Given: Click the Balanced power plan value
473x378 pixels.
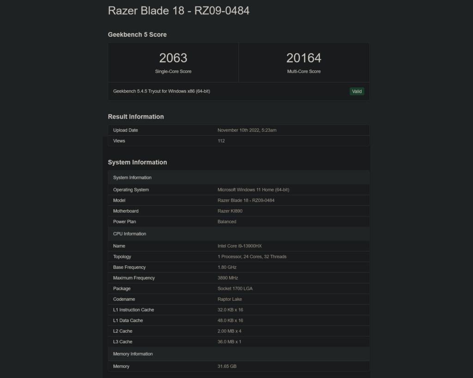Looking at the screenshot, I should point(227,222).
